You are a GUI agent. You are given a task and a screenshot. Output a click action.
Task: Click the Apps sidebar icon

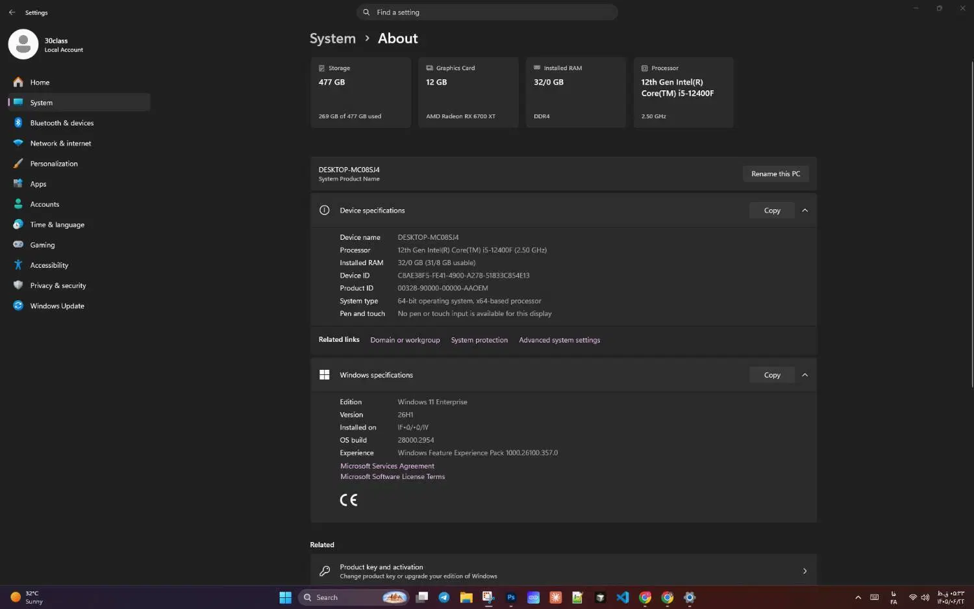(x=18, y=184)
